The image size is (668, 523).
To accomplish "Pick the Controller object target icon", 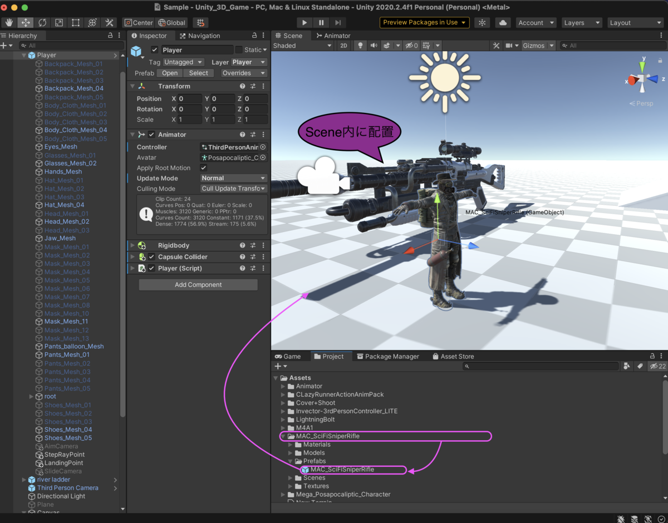I will pyautogui.click(x=263, y=147).
